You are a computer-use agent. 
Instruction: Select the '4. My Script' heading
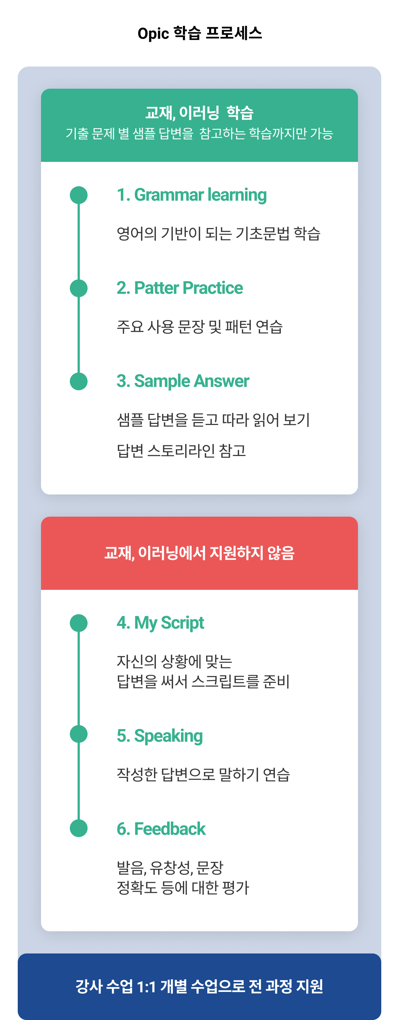coord(160,623)
